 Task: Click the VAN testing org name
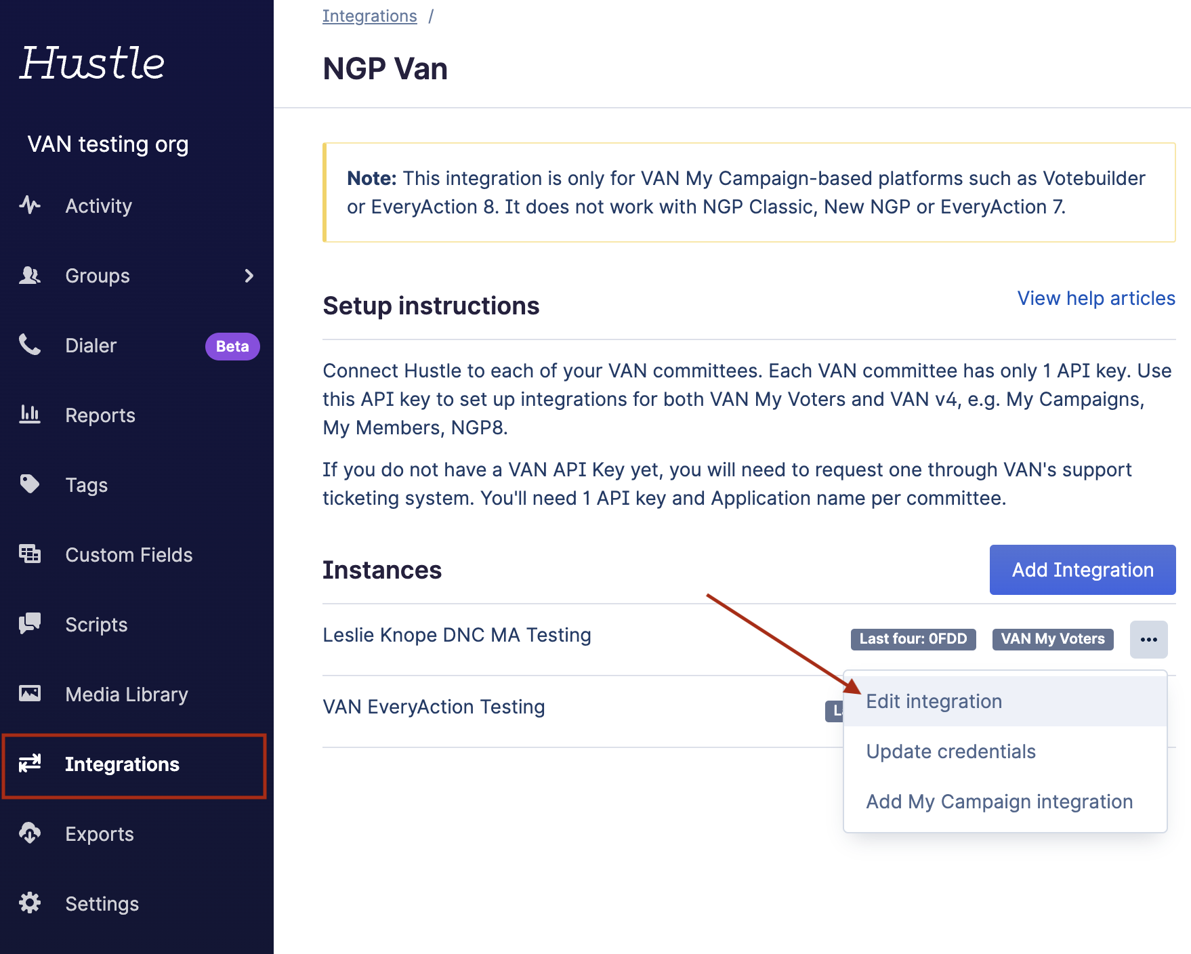coord(108,144)
